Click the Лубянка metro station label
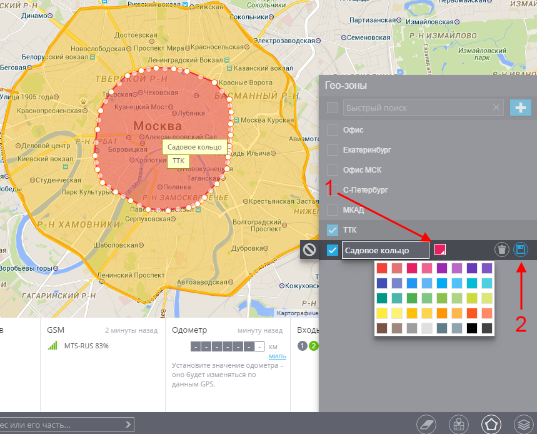 pyautogui.click(x=191, y=113)
